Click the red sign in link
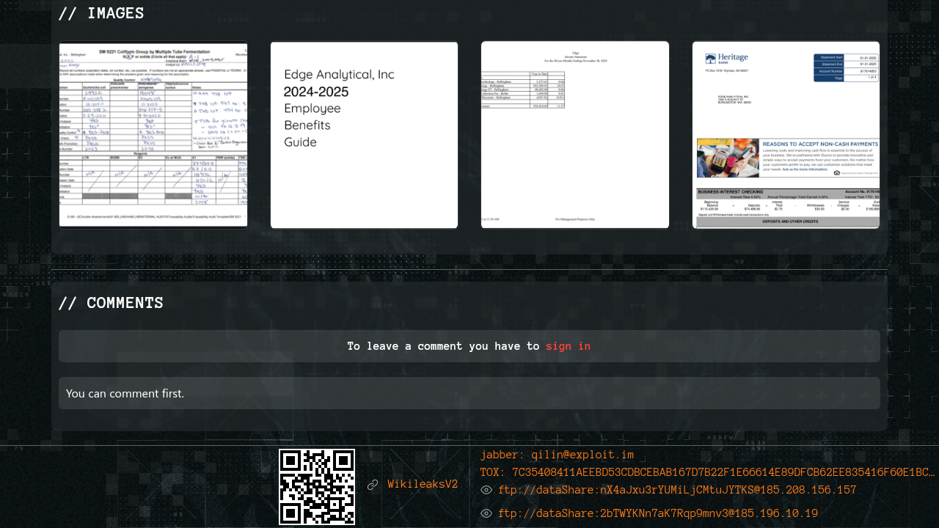Viewport: 939px width, 528px height. [568, 346]
